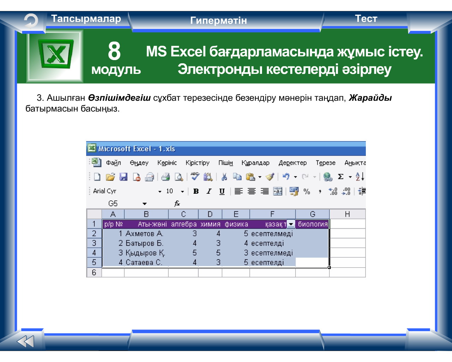
Task: Click the cell containing Ахметов А.
Action: pyautogui.click(x=146, y=234)
